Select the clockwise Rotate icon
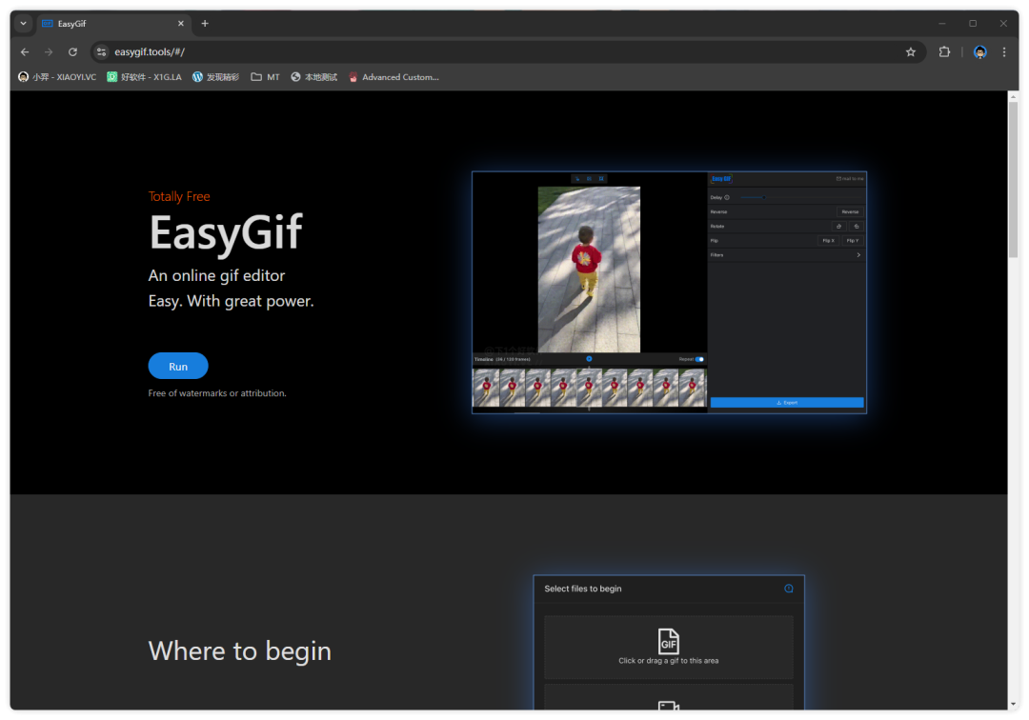The width and height of the screenshot is (1029, 720). pyautogui.click(x=839, y=227)
